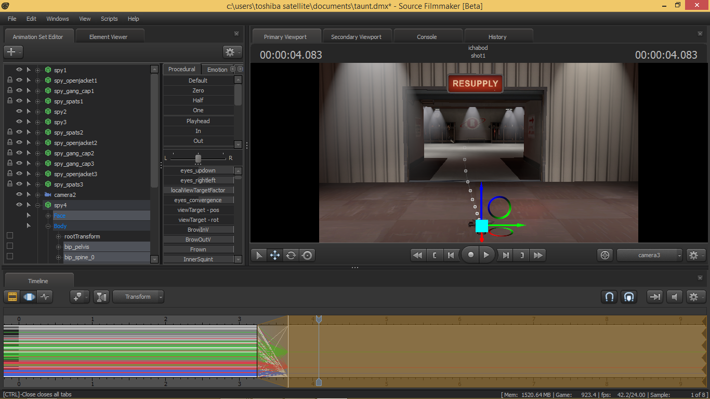Collapse the spy4 animation set
This screenshot has height=399, width=710.
[x=38, y=205]
